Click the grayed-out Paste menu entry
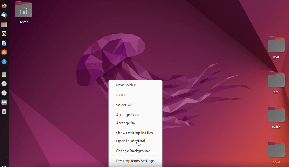The width and height of the screenshot is (289, 167). pos(135,95)
